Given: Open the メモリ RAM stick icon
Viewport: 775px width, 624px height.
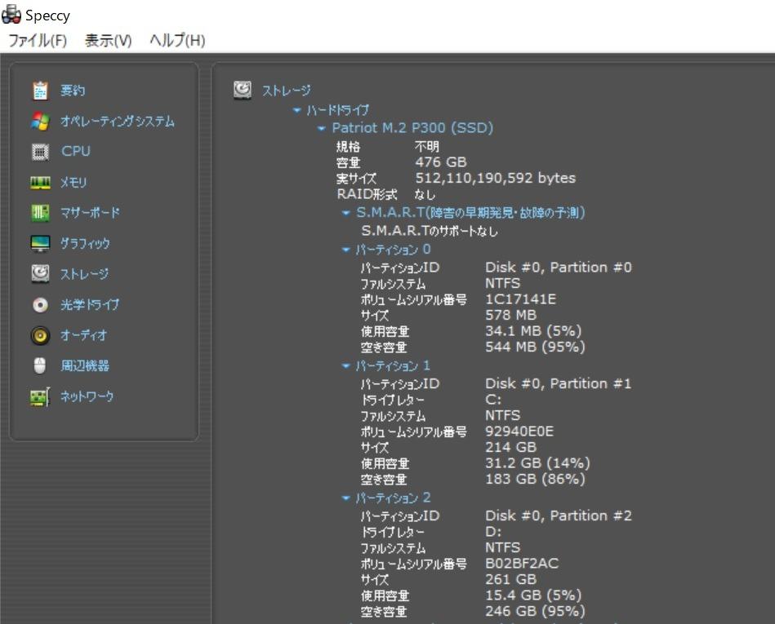Looking at the screenshot, I should coord(40,183).
